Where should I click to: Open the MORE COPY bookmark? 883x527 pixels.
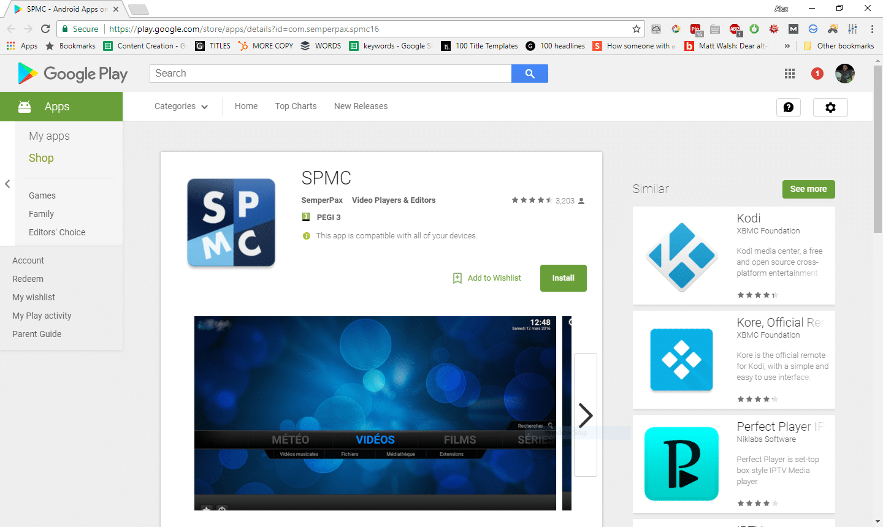point(266,46)
